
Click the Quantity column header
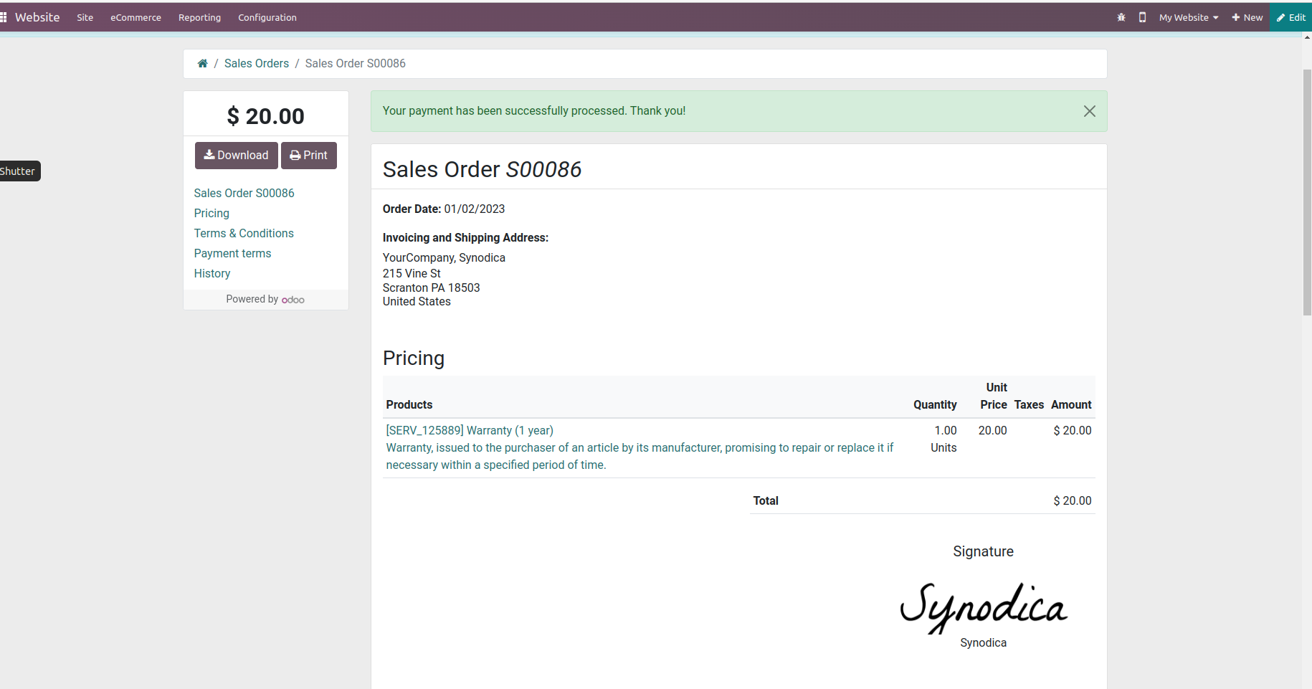pos(935,404)
